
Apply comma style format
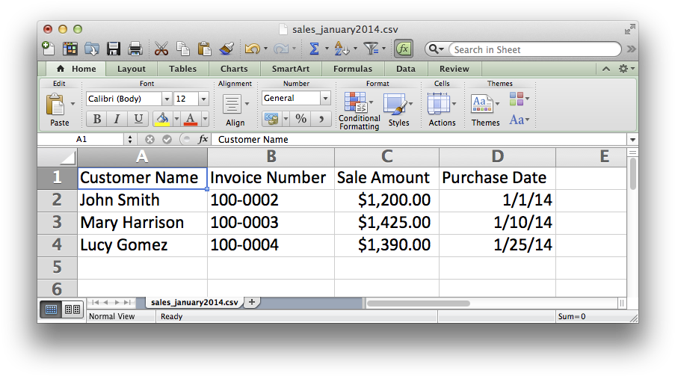tap(321, 119)
